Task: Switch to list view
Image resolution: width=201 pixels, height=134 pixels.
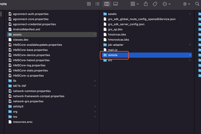Action: [97, 4]
